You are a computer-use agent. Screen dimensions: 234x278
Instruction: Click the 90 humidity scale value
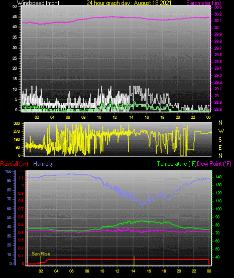click(9, 180)
